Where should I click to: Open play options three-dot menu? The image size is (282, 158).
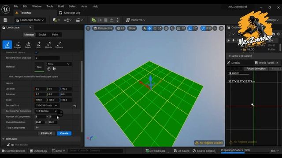(x=118, y=20)
